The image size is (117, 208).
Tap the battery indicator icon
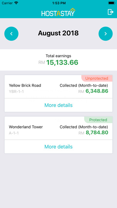coord(112,3)
